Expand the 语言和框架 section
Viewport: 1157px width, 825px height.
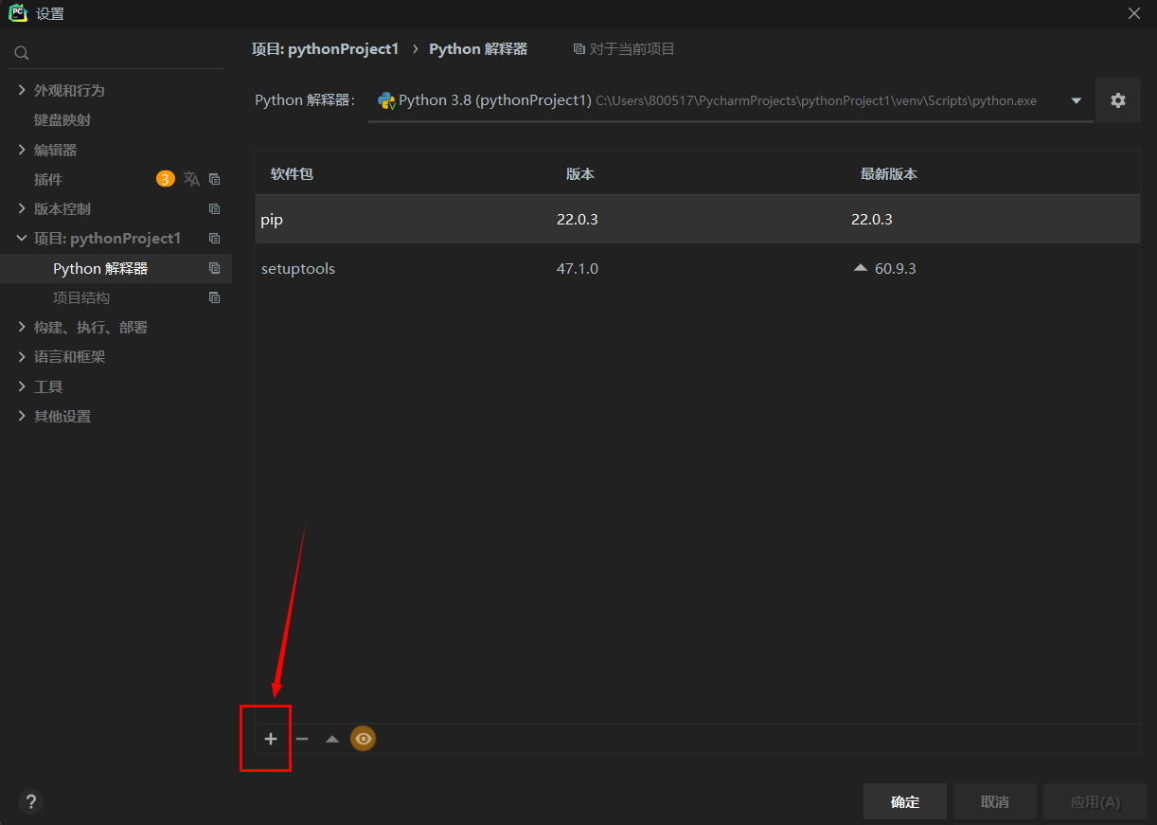click(x=22, y=357)
